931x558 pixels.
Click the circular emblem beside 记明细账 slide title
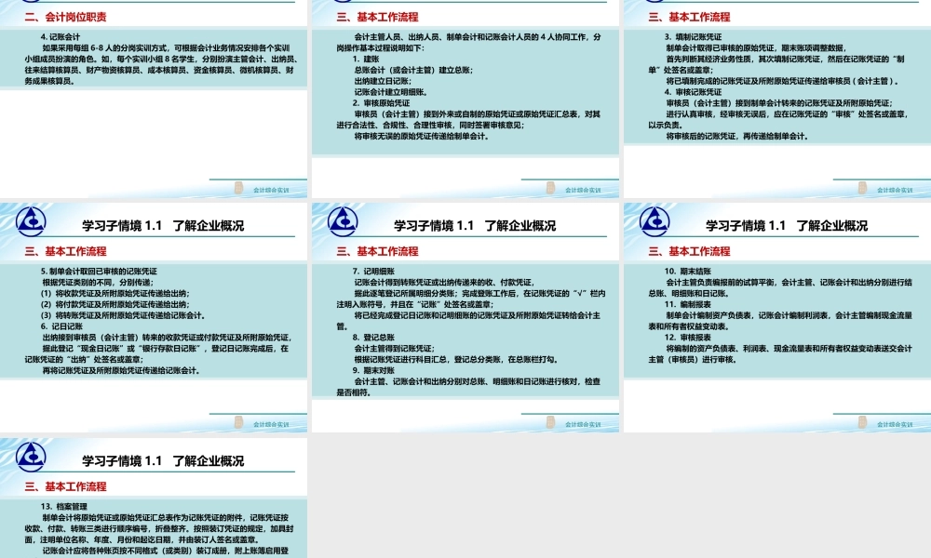point(343,223)
